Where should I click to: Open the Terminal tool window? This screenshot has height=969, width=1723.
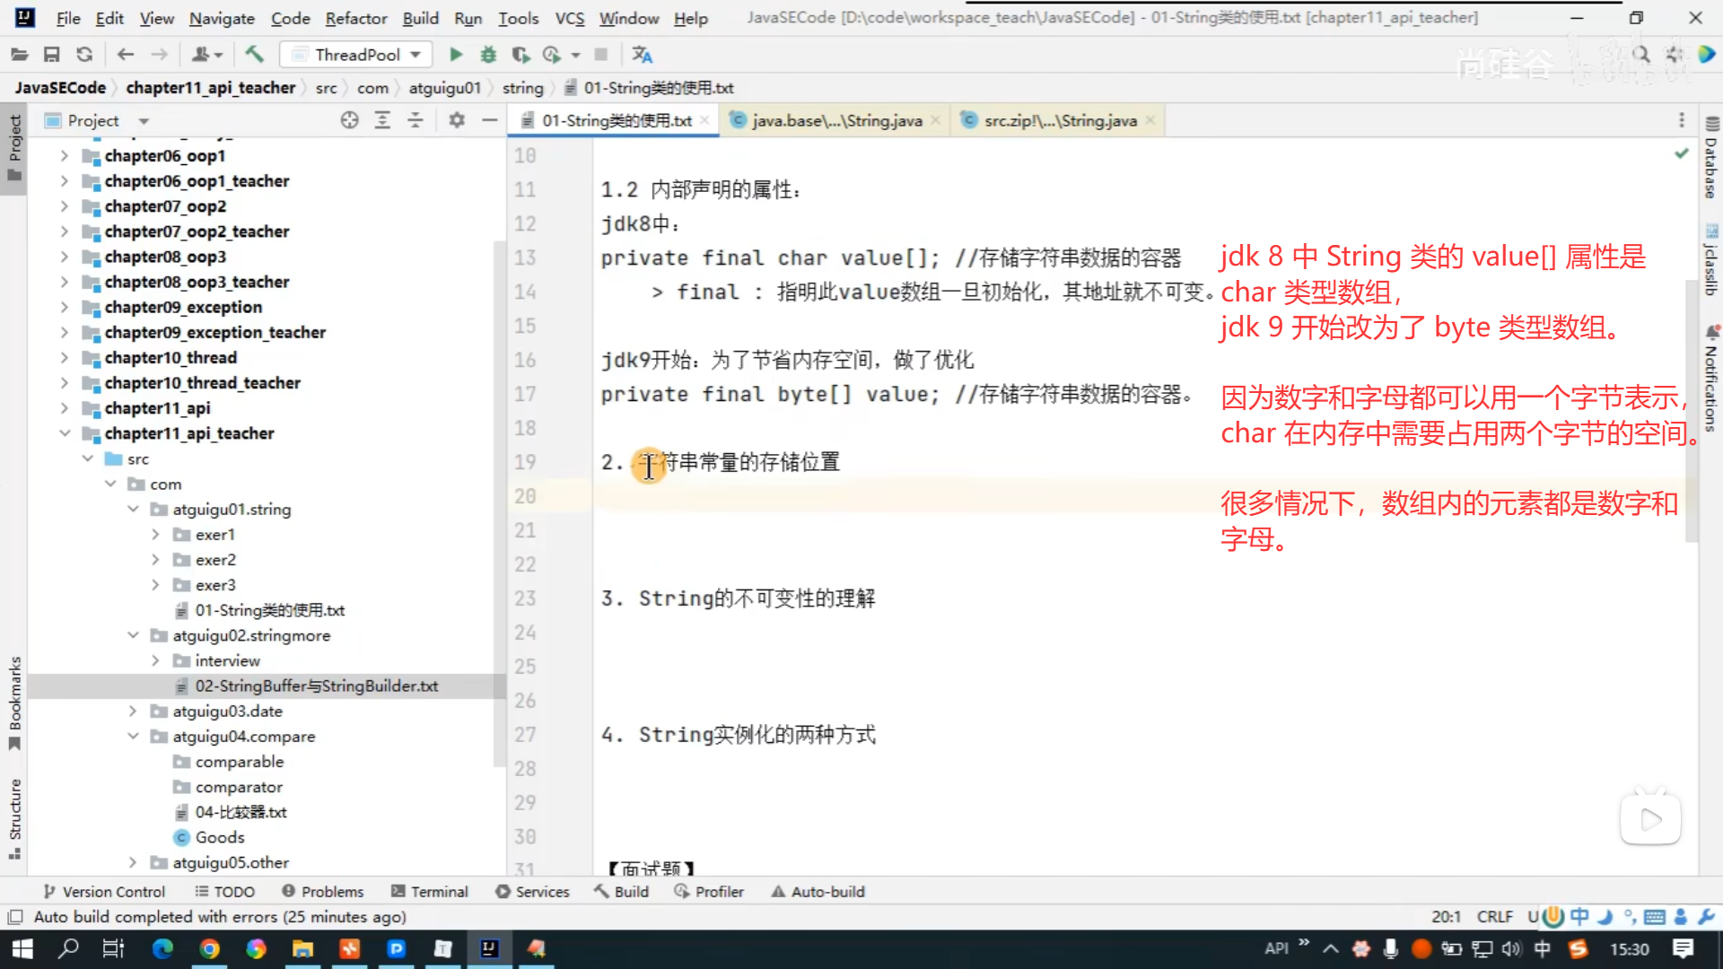pos(429,892)
